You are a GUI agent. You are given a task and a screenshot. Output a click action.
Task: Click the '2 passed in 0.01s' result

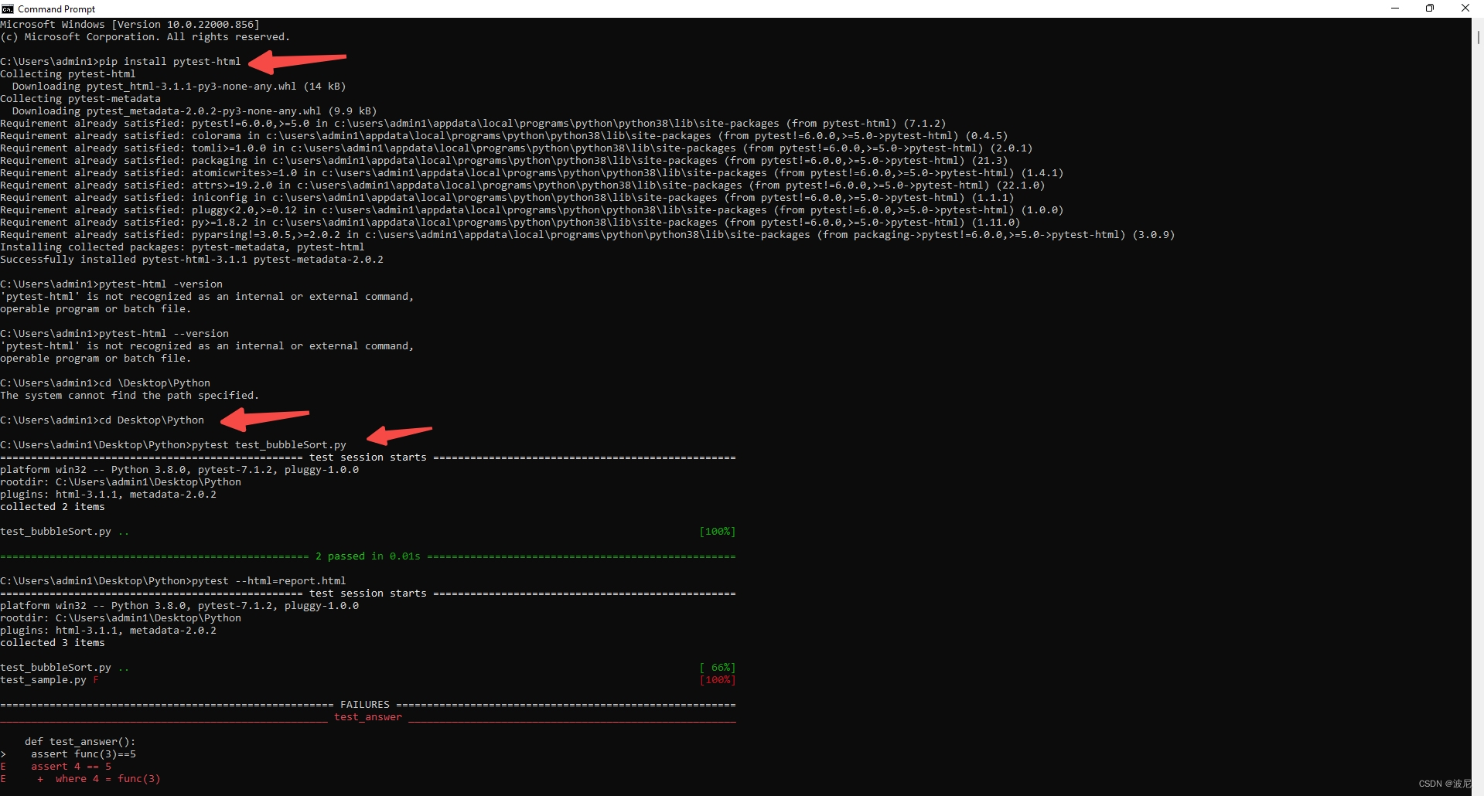(368, 556)
